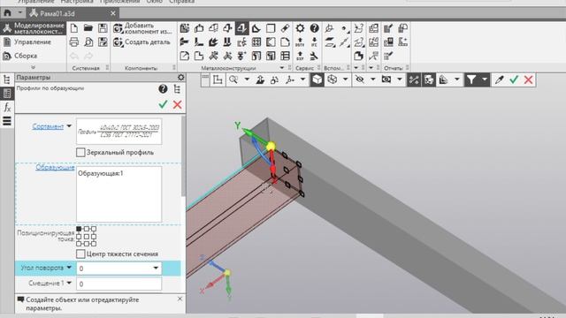Click the eyedropper icon in view toolbar

click(499, 79)
